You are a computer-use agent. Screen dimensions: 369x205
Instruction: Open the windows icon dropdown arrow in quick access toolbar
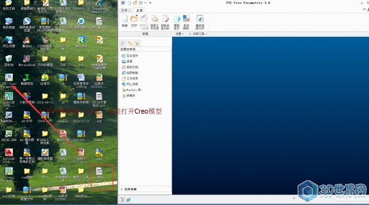click(145, 3)
